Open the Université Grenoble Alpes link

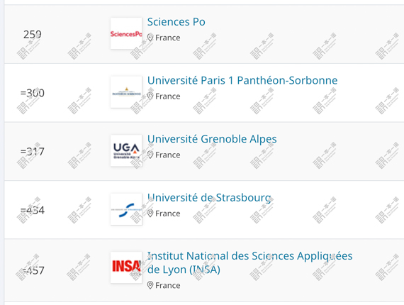[212, 139]
